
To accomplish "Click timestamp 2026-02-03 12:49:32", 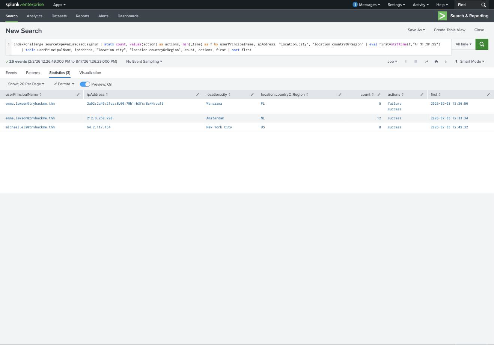I will (x=449, y=127).
